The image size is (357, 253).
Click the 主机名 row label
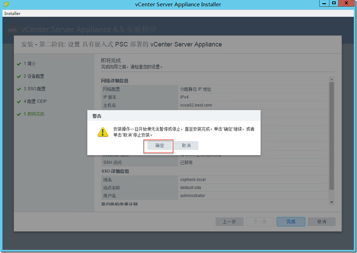click(x=110, y=105)
